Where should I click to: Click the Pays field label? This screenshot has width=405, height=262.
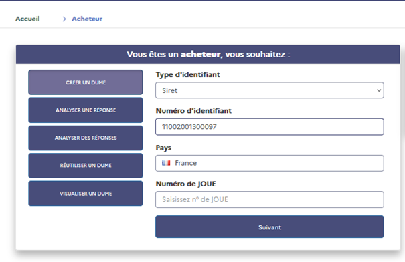click(163, 148)
